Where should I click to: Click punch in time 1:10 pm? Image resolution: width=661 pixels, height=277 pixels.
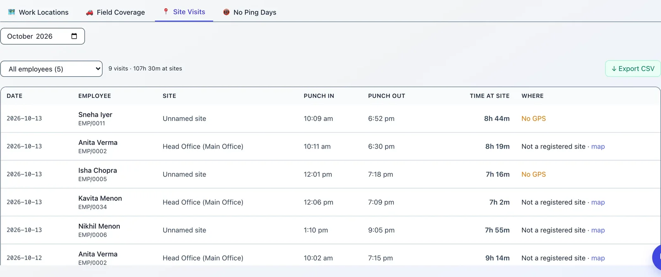coord(316,230)
